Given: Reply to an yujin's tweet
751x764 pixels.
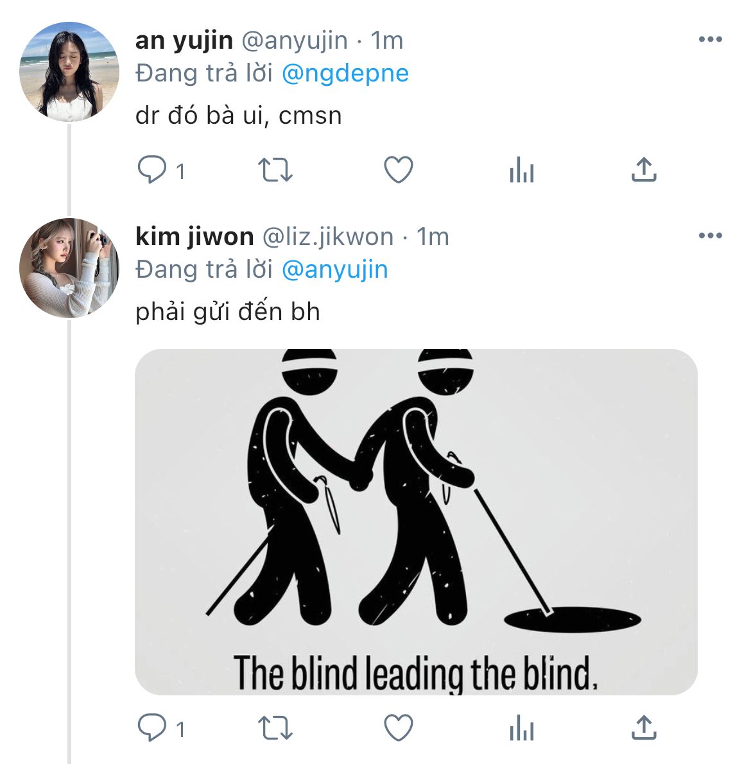Looking at the screenshot, I should click(x=153, y=171).
